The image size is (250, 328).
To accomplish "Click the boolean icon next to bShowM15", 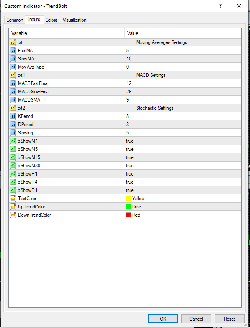I will (13, 157).
